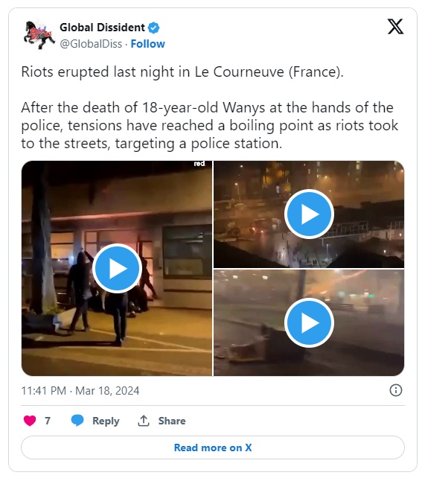Click the Reply text label

(106, 421)
